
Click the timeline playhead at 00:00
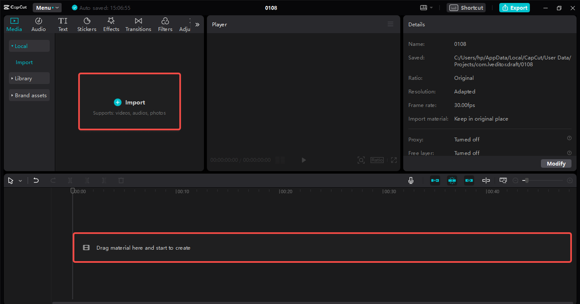(x=72, y=191)
